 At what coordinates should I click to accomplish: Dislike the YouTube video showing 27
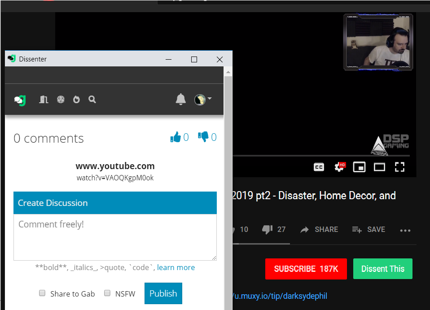click(274, 229)
